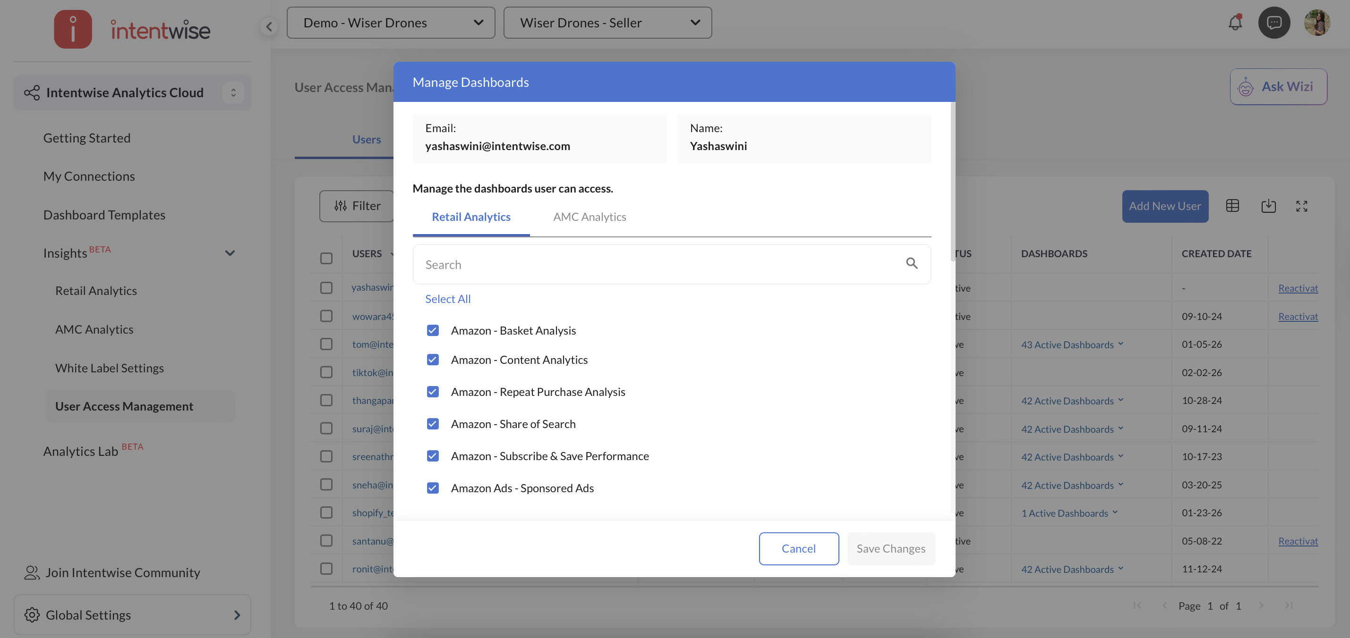Select the Retail Analytics tab
This screenshot has width=1350, height=638.
(x=470, y=217)
